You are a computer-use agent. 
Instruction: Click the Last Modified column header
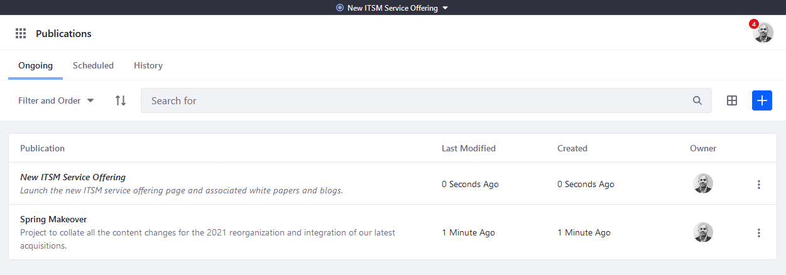[x=469, y=148]
